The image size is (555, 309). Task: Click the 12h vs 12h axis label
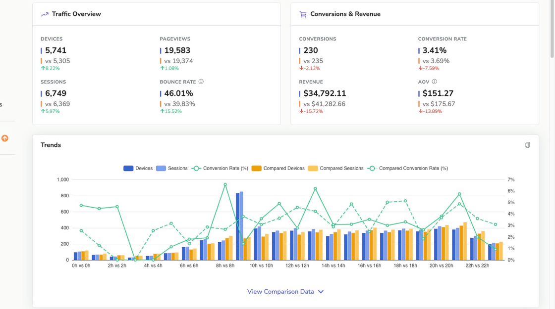[x=297, y=265]
